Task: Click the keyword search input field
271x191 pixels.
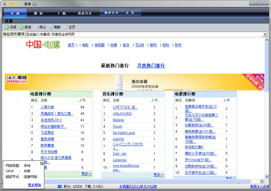Action: click(x=111, y=34)
